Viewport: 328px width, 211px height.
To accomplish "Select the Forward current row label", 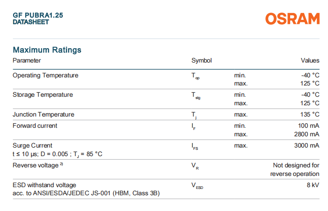I will pyautogui.click(x=35, y=126).
